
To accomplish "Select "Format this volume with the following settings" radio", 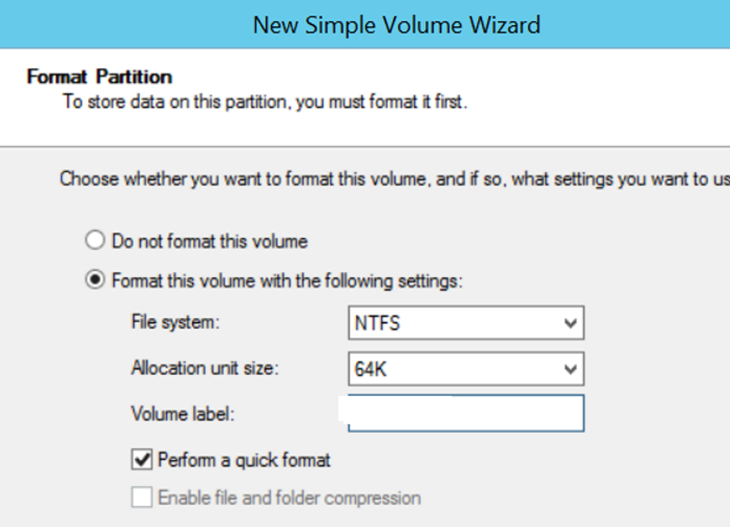I will tap(95, 280).
